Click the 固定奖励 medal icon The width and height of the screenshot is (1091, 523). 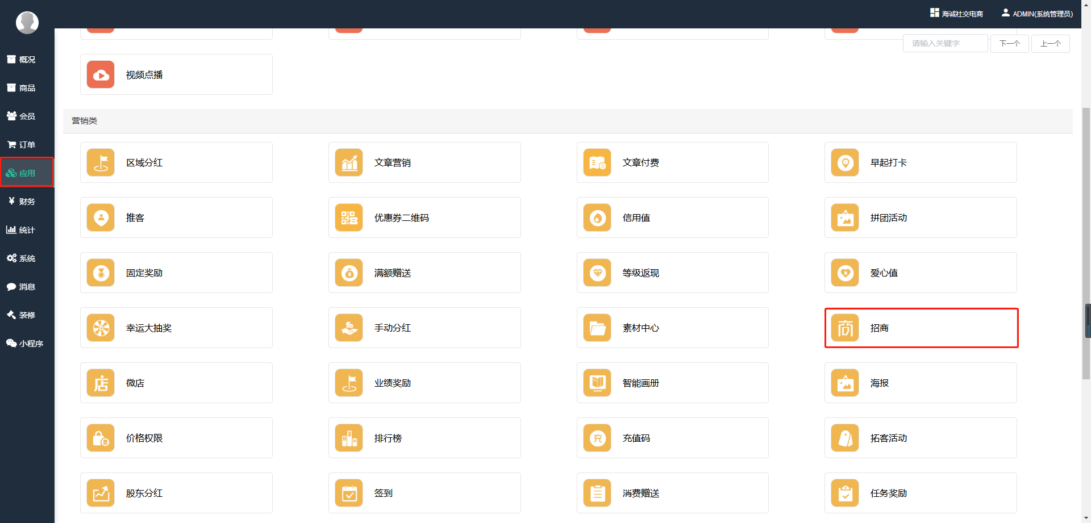point(101,273)
